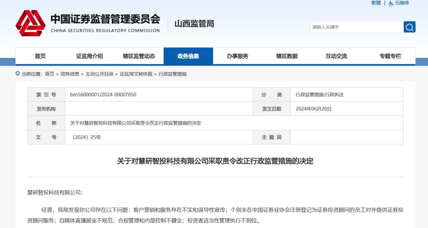The height and width of the screenshot is (228, 428).
Task: Go to 互动交流 section
Action: pyautogui.click(x=336, y=56)
